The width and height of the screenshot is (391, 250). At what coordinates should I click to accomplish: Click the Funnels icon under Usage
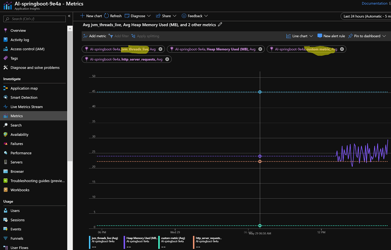pyautogui.click(x=5, y=238)
